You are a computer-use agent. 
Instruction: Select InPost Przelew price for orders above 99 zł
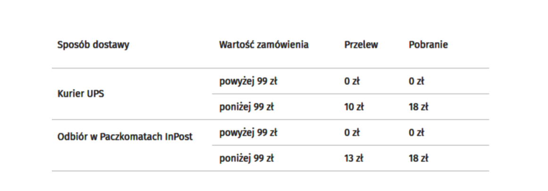pyautogui.click(x=352, y=133)
